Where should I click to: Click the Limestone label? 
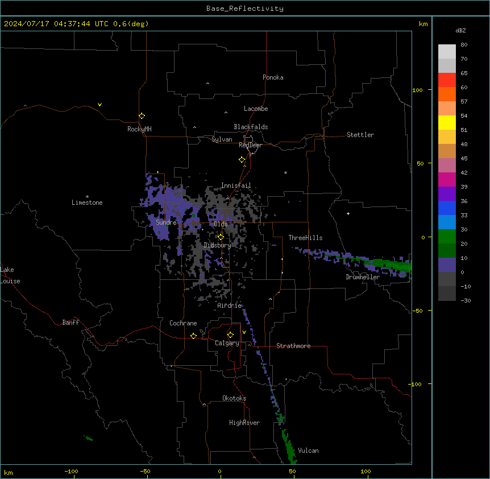[x=87, y=203]
